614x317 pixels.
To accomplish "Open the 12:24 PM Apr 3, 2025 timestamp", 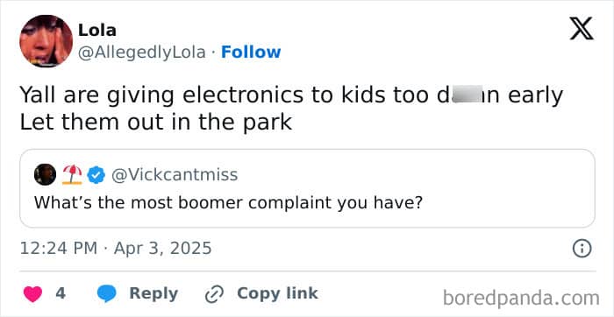I will pyautogui.click(x=116, y=249).
